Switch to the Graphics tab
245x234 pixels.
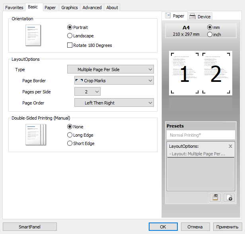[x=70, y=8]
